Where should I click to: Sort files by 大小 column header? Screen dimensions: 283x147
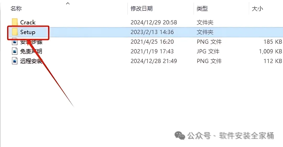[257, 8]
